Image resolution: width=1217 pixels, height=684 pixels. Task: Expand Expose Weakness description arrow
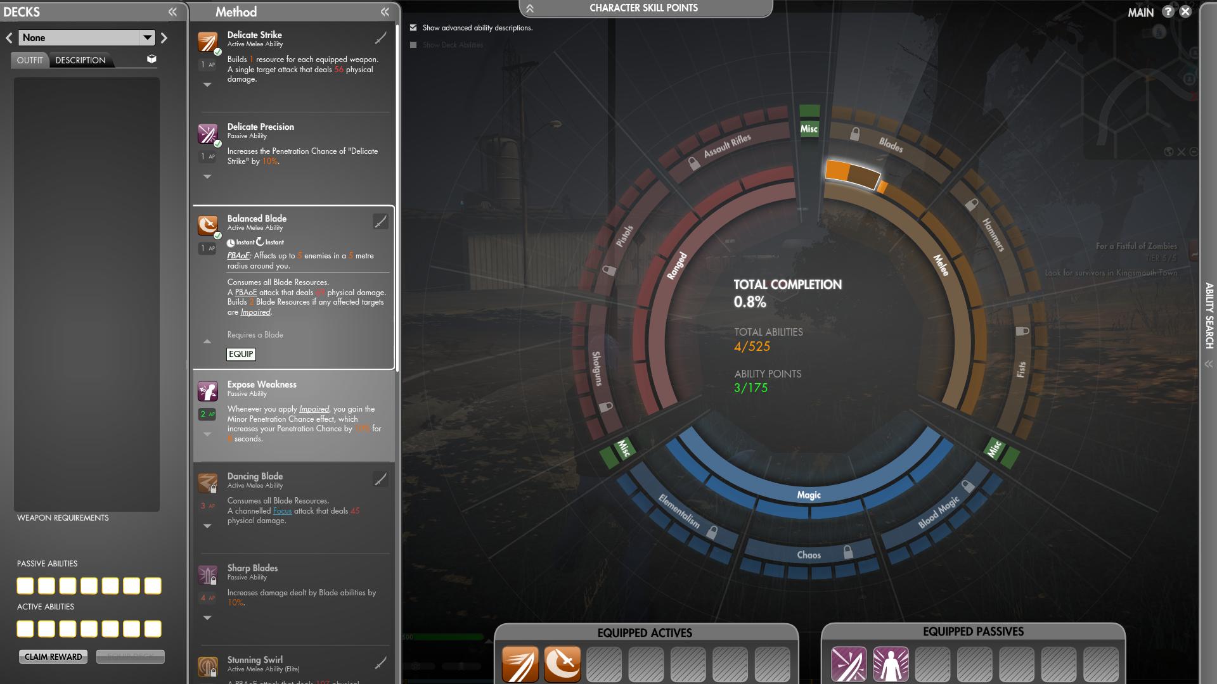pos(207,434)
